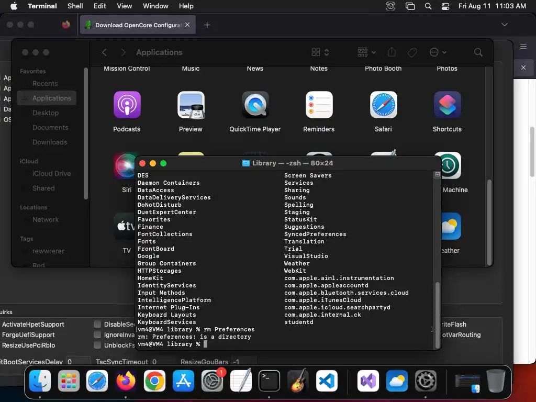This screenshot has width=536, height=402.
Task: Expand the browser tab list chevron
Action: [x=504, y=25]
